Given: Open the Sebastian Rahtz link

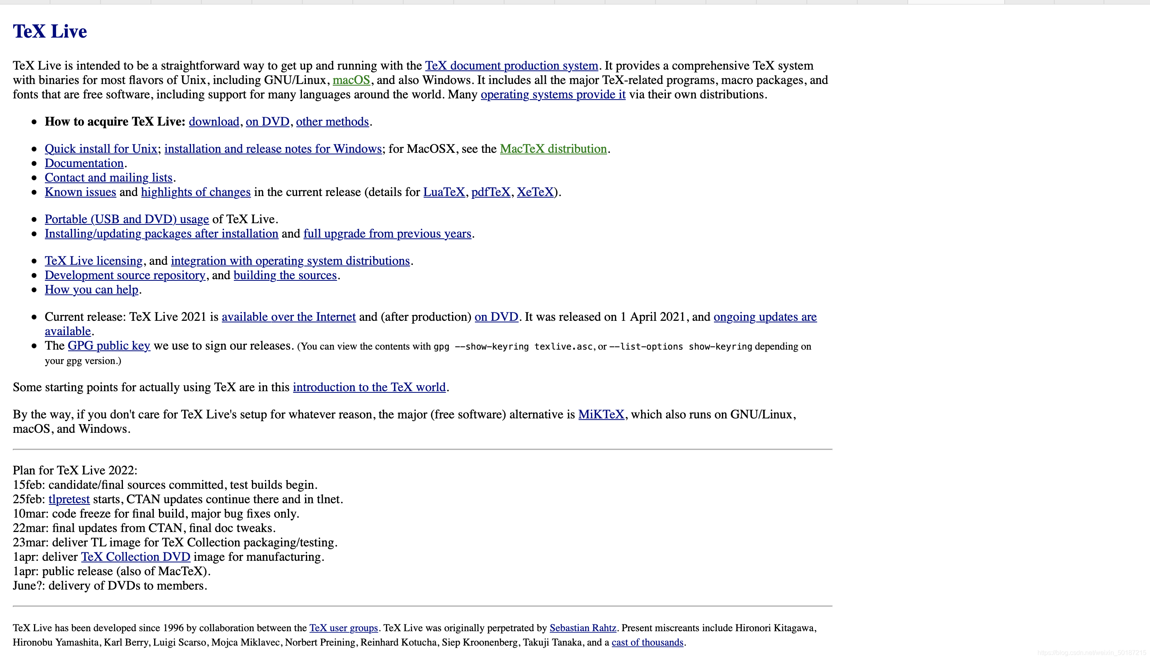Looking at the screenshot, I should click(583, 628).
